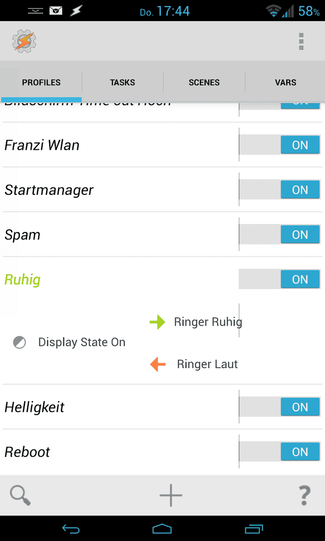This screenshot has height=541, width=325.
Task: Tap the magnifying glass search icon
Action: click(21, 495)
